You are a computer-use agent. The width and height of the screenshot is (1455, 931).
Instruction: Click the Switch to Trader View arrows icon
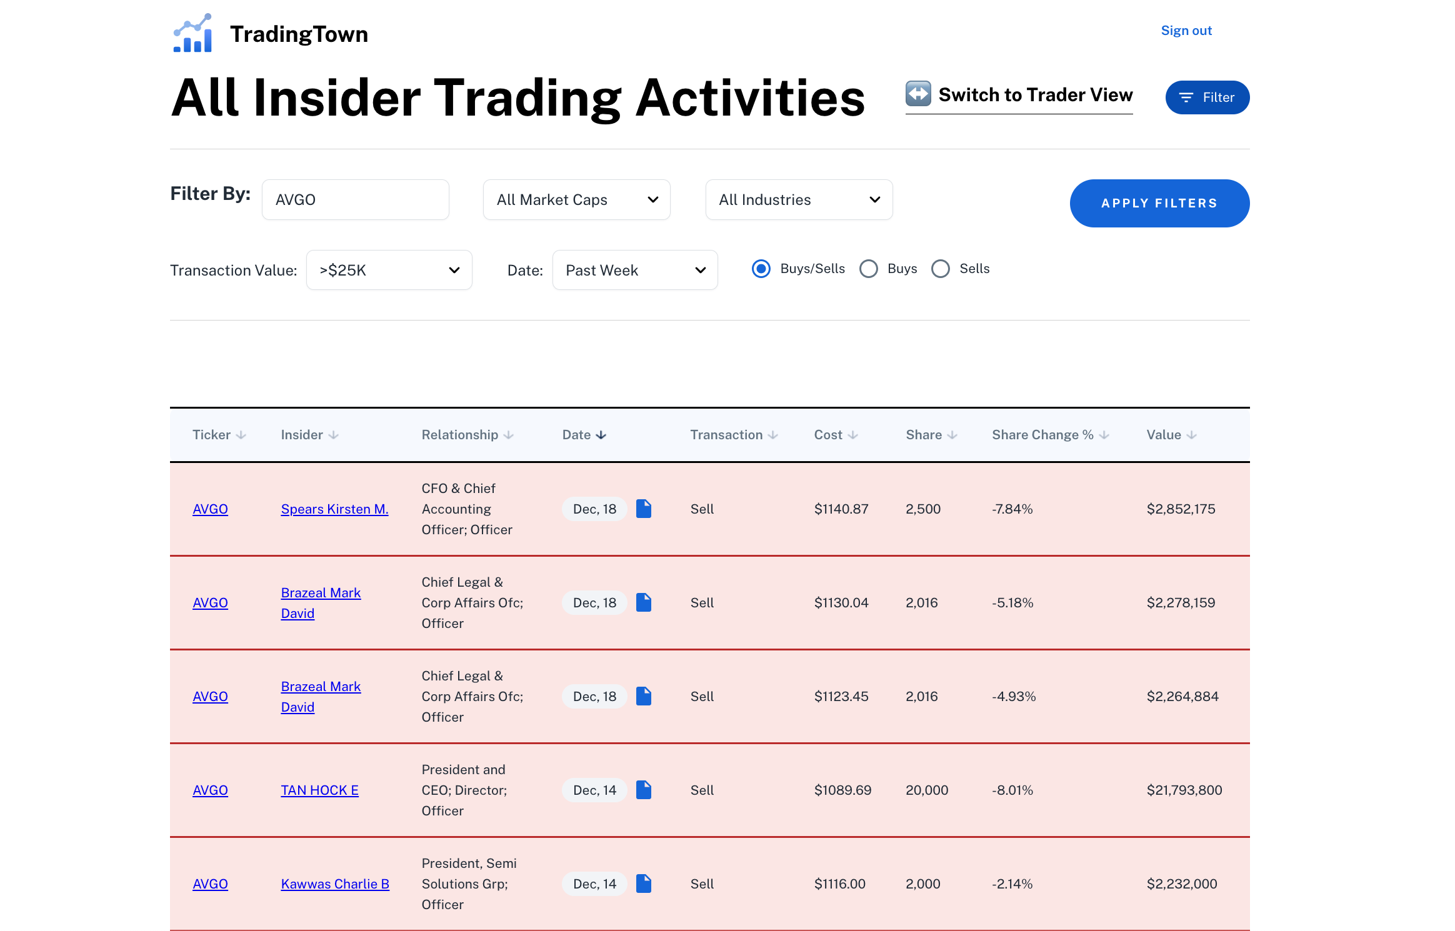tap(918, 94)
